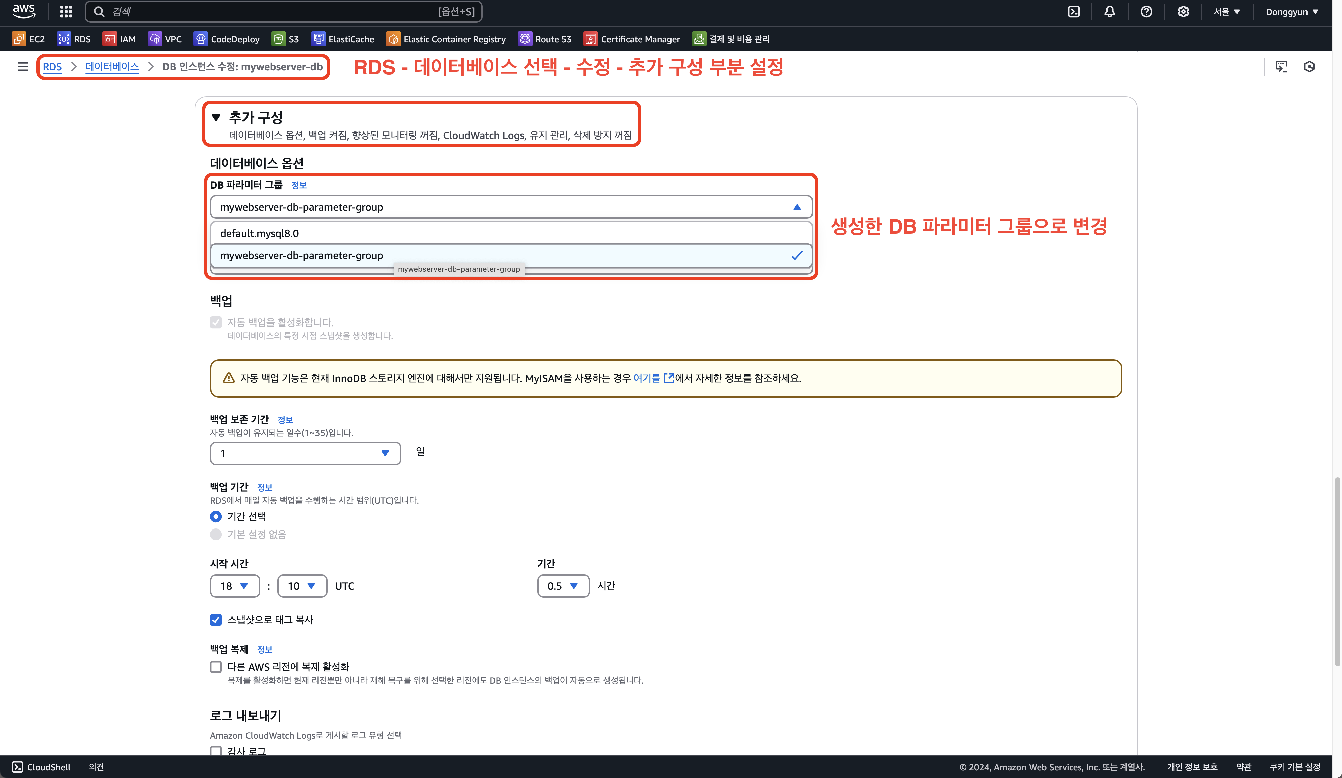Open Route 53 favorites shortcut
The width and height of the screenshot is (1342, 778).
(x=545, y=39)
